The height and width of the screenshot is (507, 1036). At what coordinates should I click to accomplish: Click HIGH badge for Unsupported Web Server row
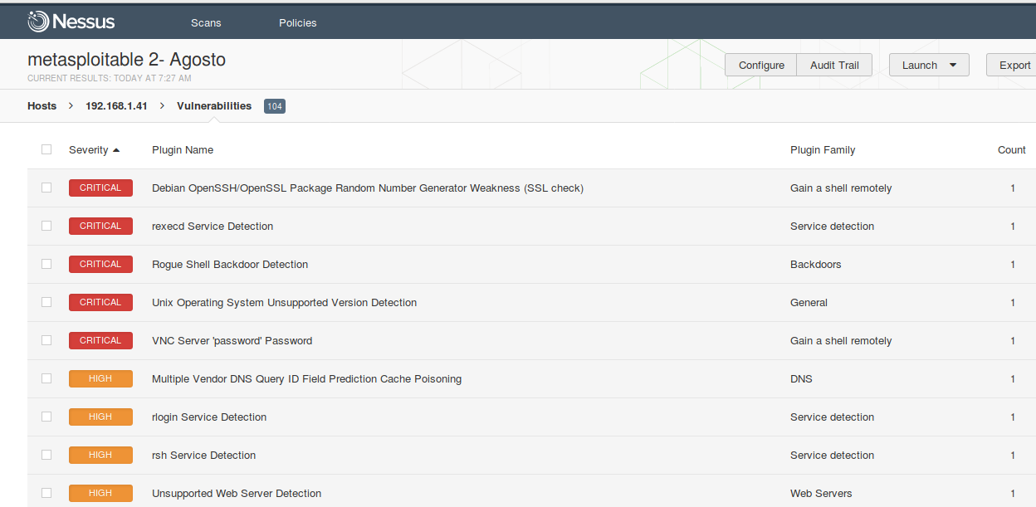click(100, 494)
